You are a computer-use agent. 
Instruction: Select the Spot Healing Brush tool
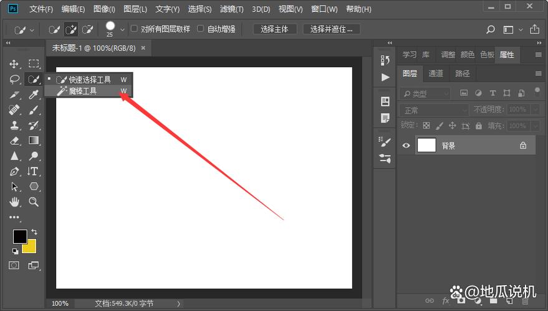coord(14,110)
